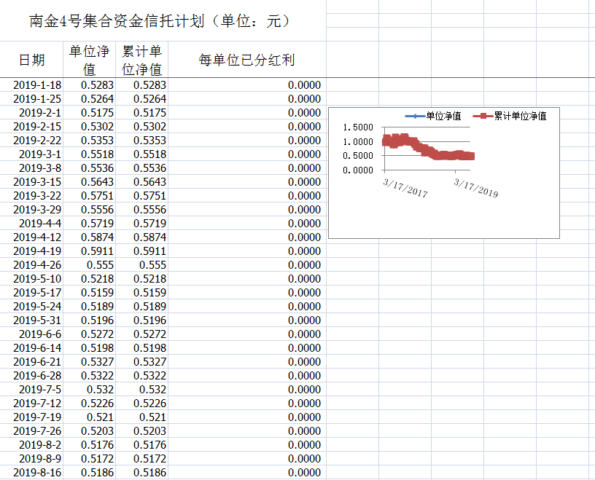Click 累计单位净值 cell in the 2019-8-16 row

(x=141, y=473)
